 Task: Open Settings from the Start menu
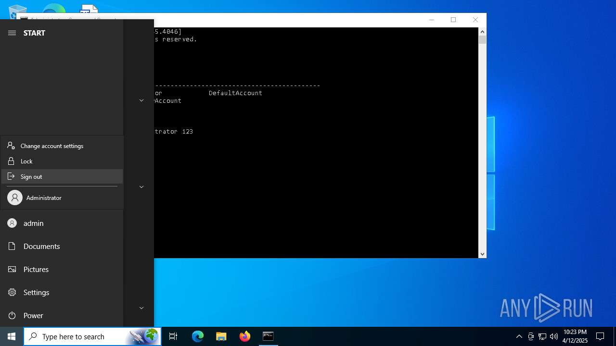[x=62, y=292]
